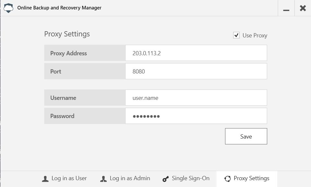
Task: Click into the Port field showing 8080
Action: [x=196, y=71]
